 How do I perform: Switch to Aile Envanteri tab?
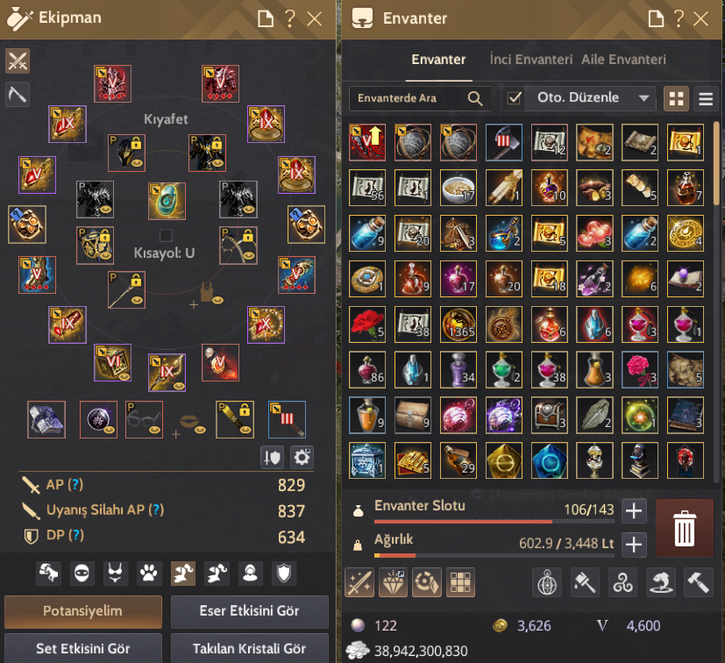click(623, 60)
